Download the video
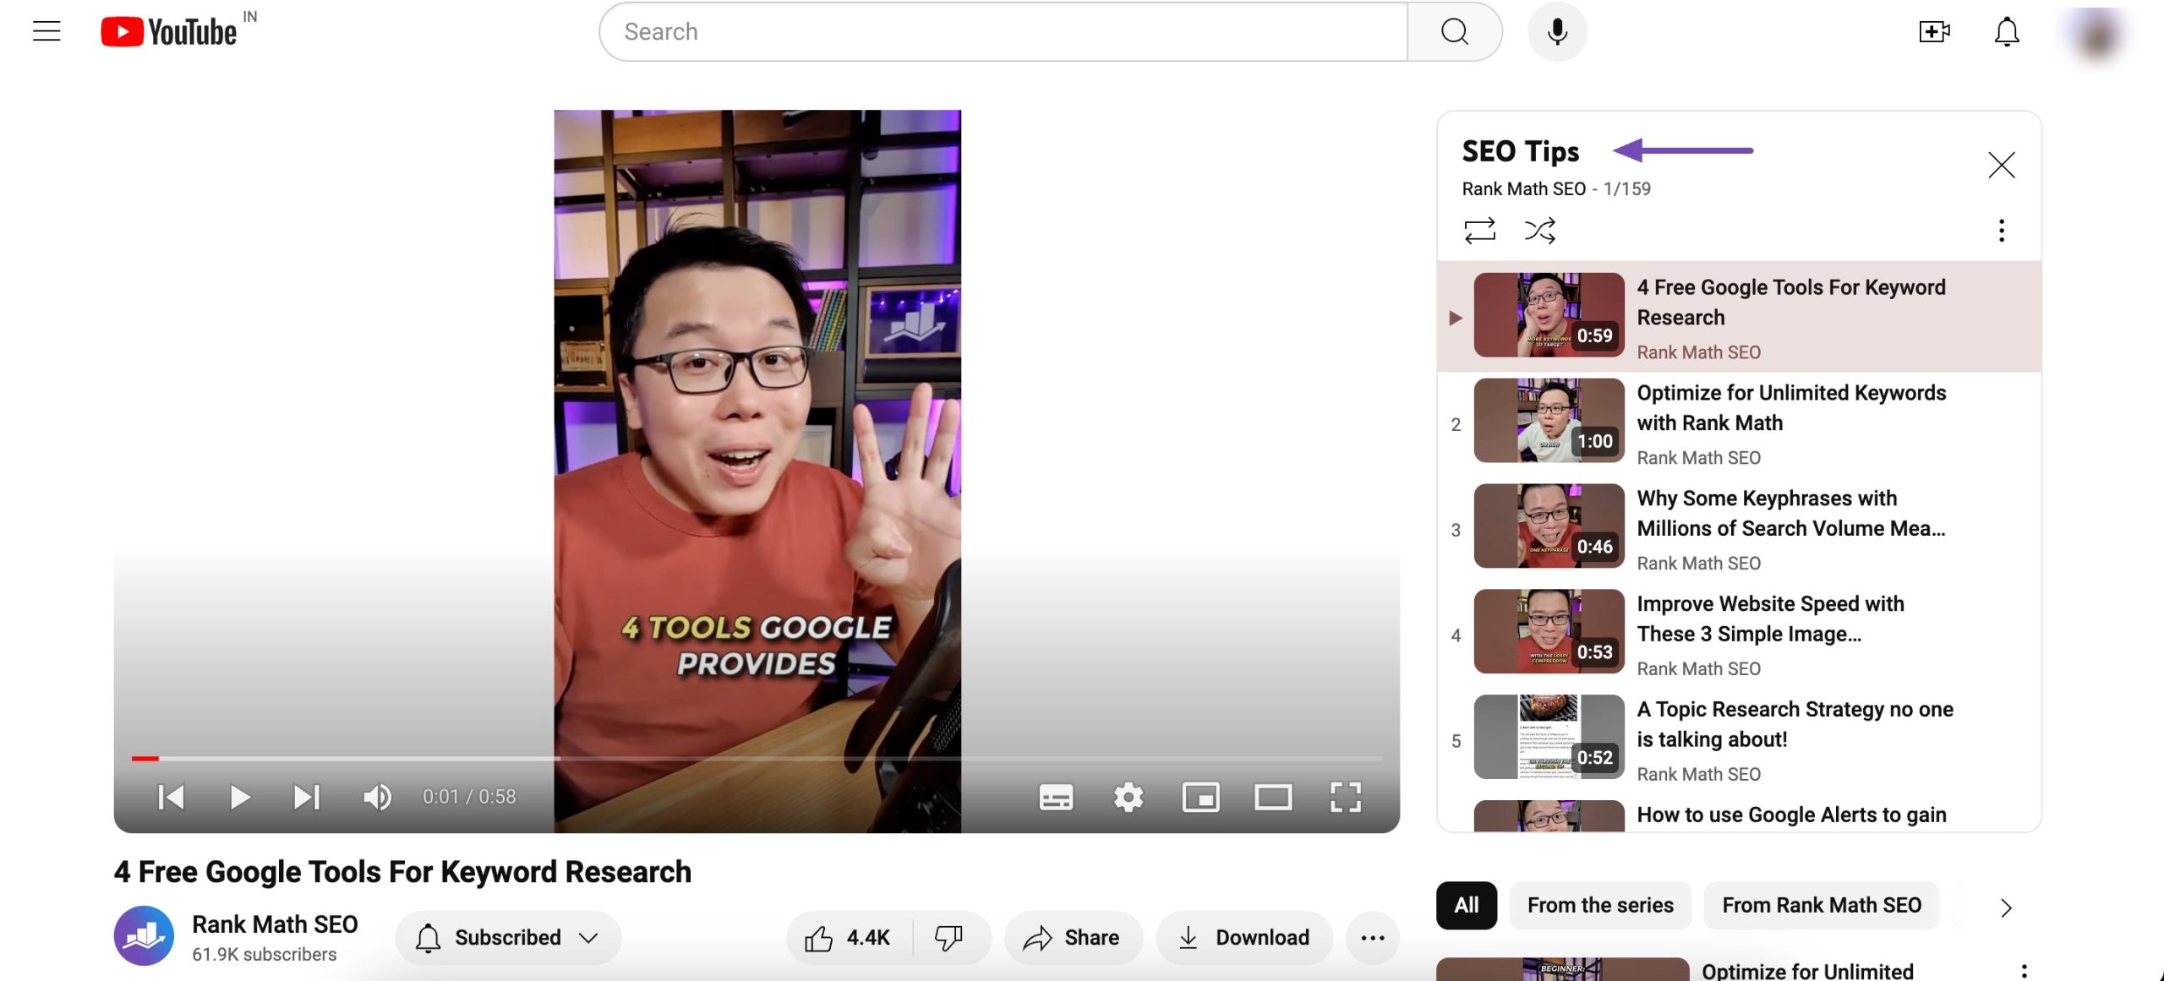2164x981 pixels. coord(1244,937)
